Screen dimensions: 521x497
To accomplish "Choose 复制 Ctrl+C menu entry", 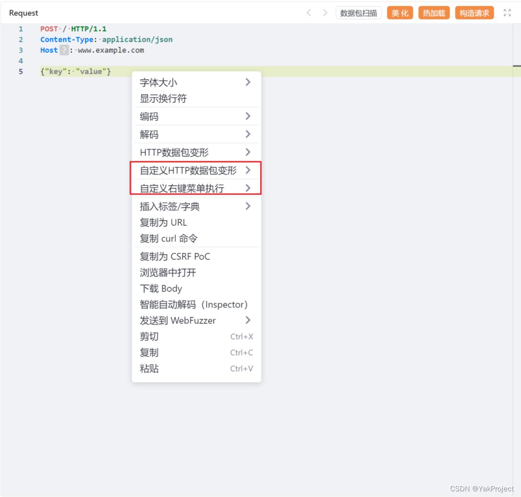I will [x=196, y=353].
